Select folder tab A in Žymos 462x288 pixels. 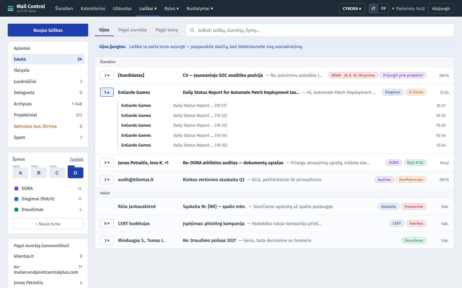pos(20,173)
